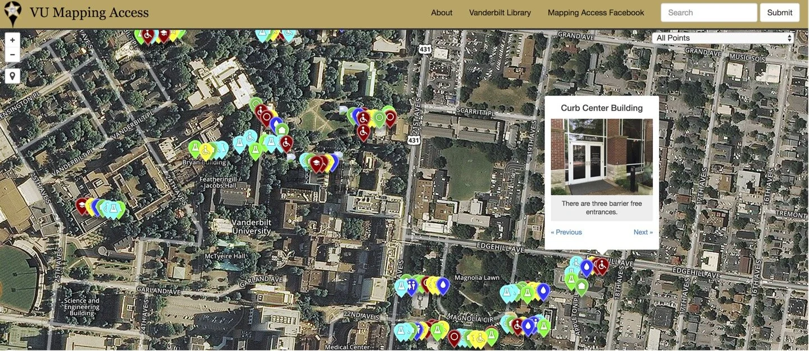
Task: Open the All Points filter dropdown
Action: coord(724,38)
